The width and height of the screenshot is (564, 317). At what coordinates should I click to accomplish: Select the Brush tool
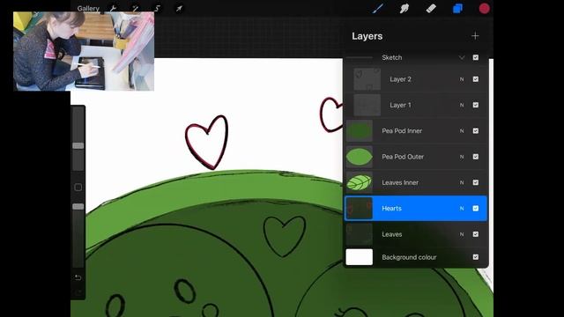[378, 8]
